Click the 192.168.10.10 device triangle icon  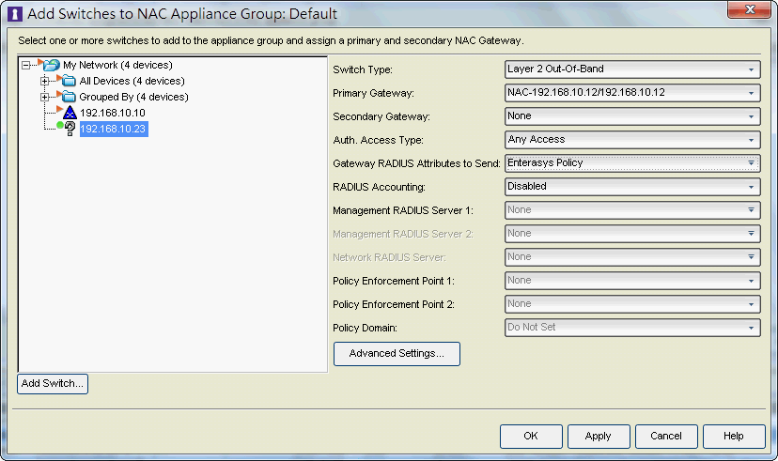click(x=70, y=113)
